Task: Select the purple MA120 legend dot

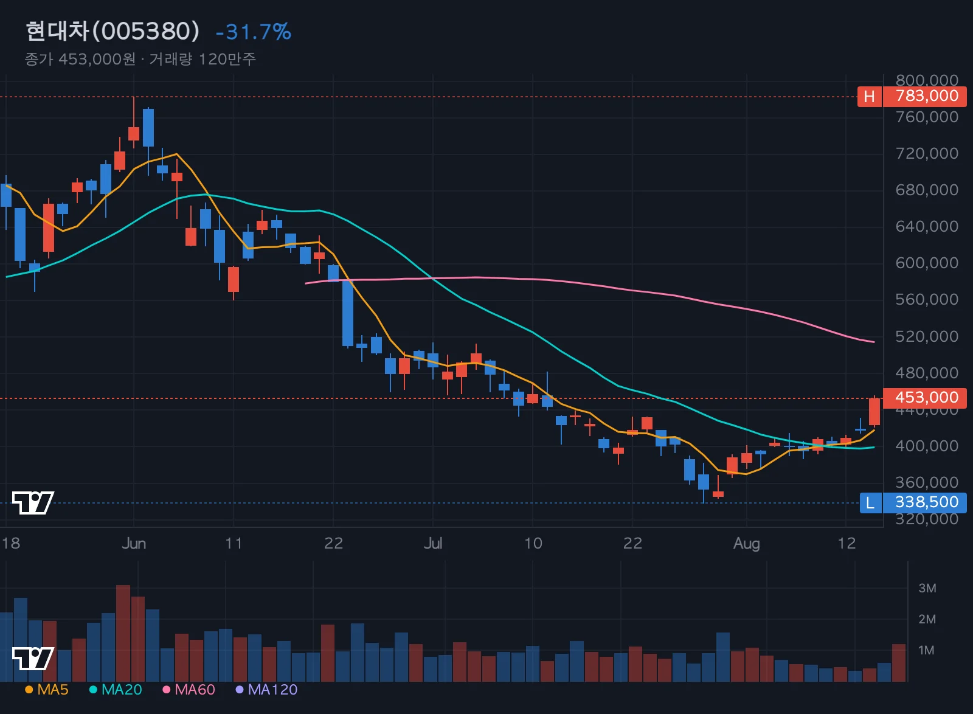Action: pos(240,689)
